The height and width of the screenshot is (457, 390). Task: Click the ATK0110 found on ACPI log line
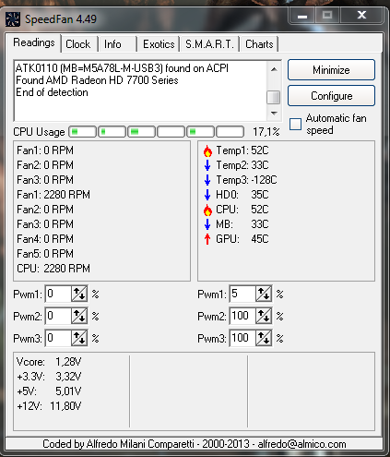122,68
